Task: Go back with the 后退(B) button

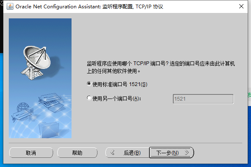Action: 128,153
